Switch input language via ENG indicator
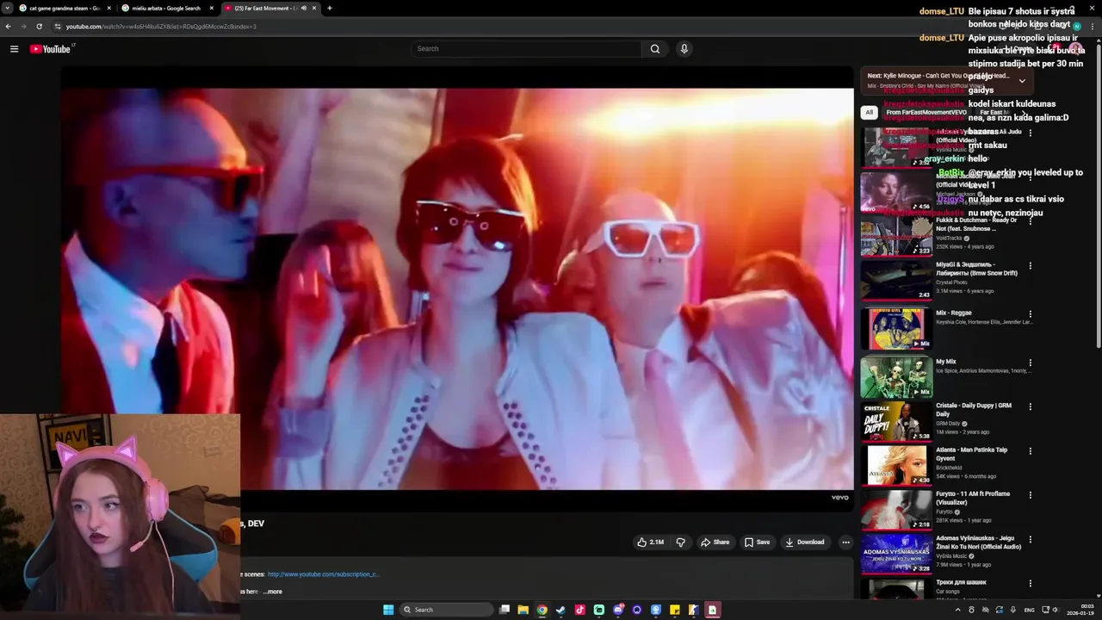This screenshot has width=1102, height=620. coord(1029,610)
